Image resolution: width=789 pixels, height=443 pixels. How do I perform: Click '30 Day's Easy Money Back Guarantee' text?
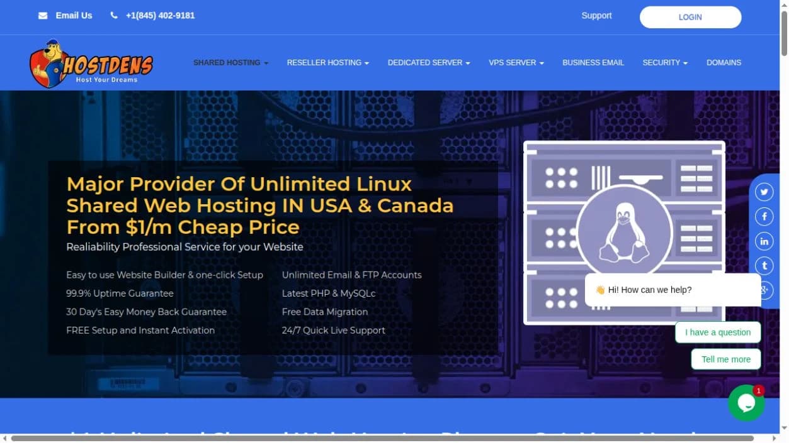click(x=146, y=312)
